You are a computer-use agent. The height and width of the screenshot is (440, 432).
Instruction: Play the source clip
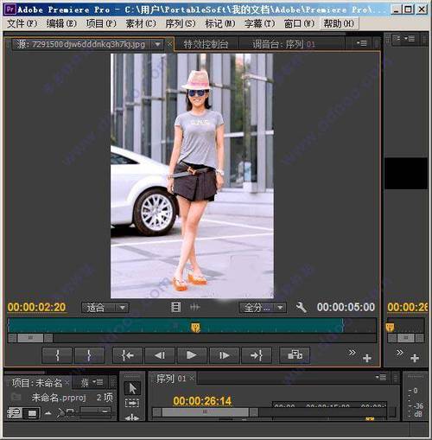[x=192, y=355]
